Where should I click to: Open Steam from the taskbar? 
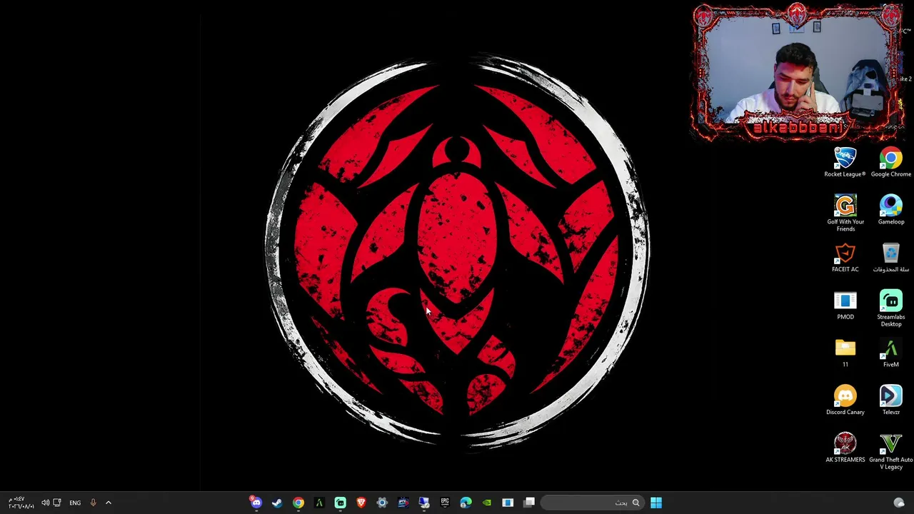[277, 503]
